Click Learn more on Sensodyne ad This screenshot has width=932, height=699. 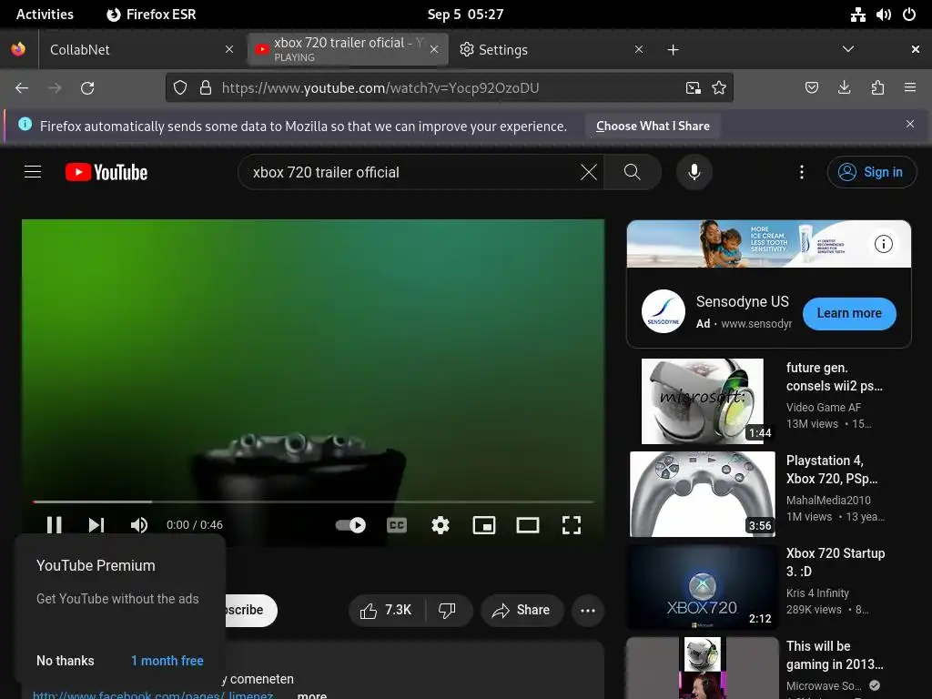pyautogui.click(x=849, y=313)
